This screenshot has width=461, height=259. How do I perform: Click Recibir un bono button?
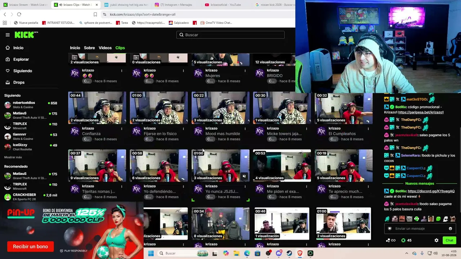click(x=30, y=246)
